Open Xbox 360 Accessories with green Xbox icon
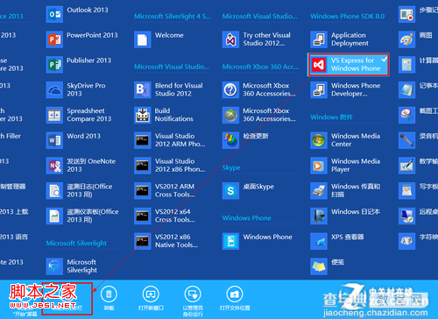The width and height of the screenshot is (438, 319). (x=259, y=115)
